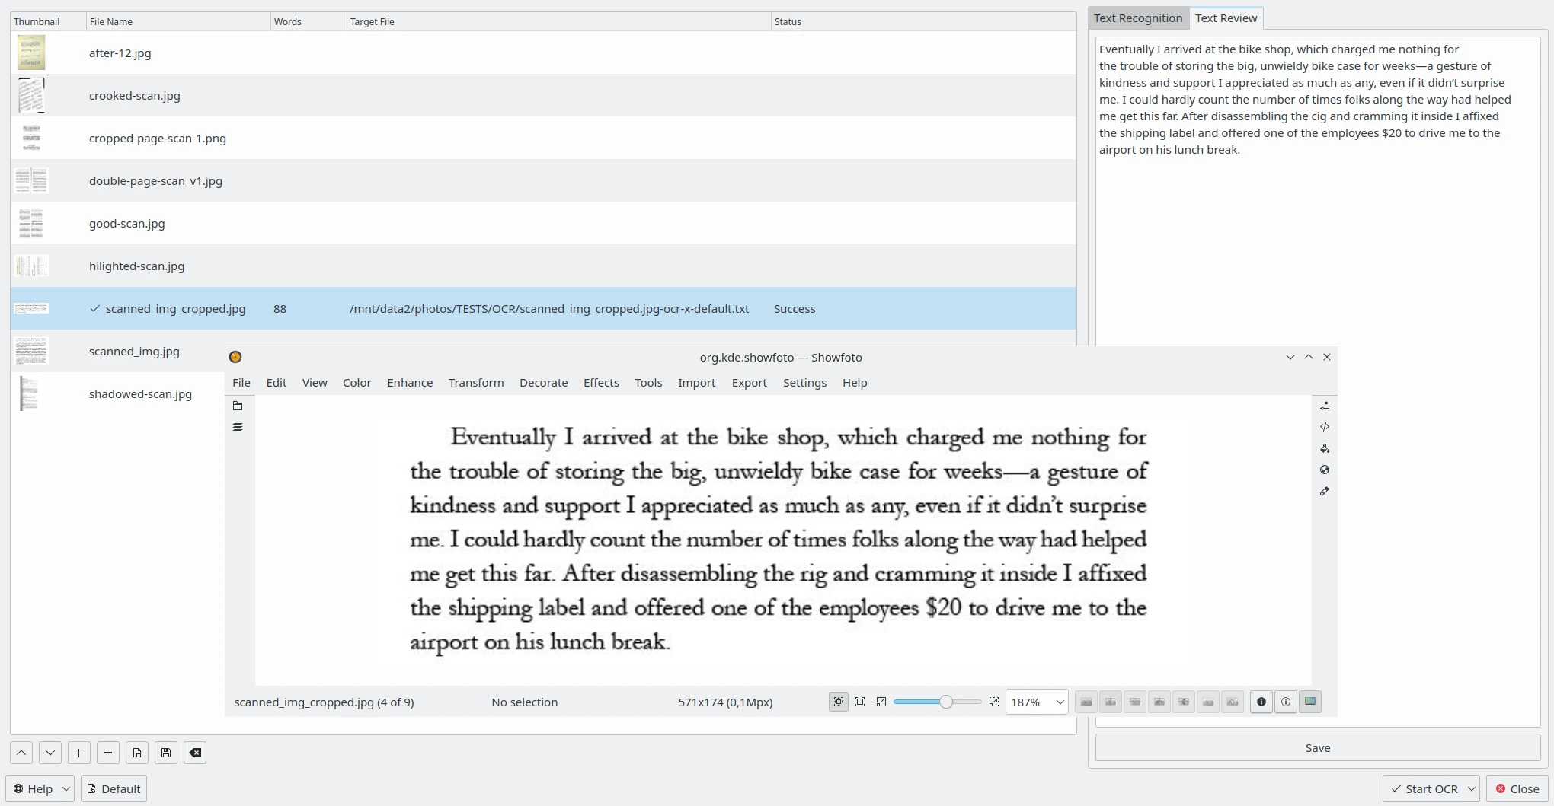
Task: Toggle the filled info over-exposure indicator
Action: click(1261, 702)
